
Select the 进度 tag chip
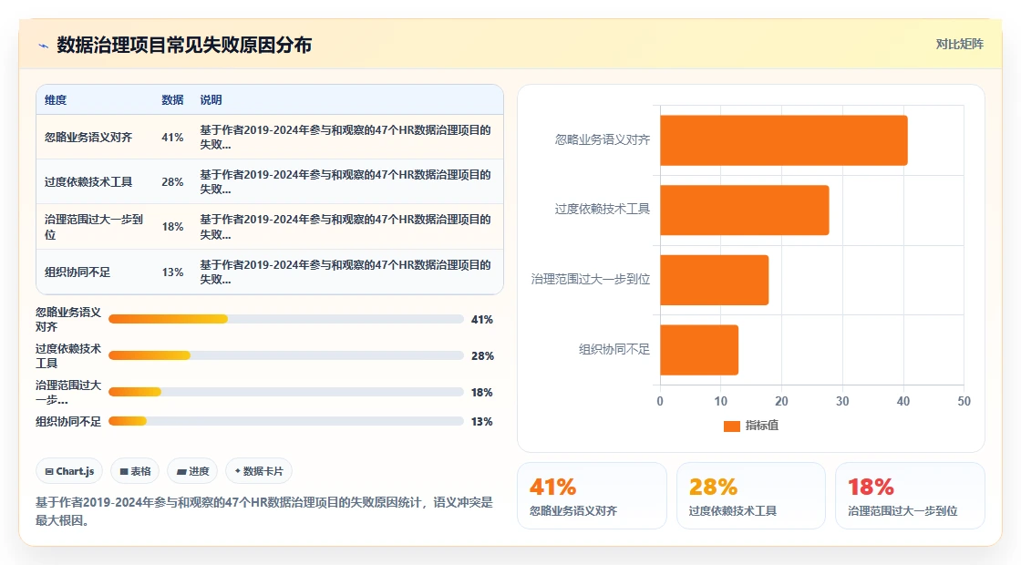pos(192,471)
